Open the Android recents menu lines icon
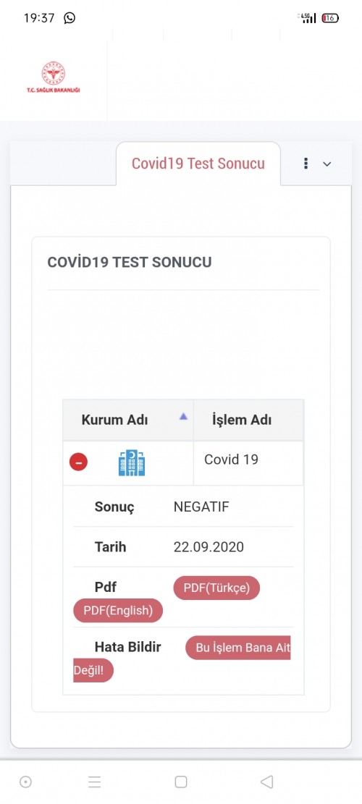Screen dimensions: 362x804 (94, 782)
